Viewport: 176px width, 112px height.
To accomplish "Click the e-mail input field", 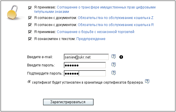I will pyautogui.click(x=86, y=57).
